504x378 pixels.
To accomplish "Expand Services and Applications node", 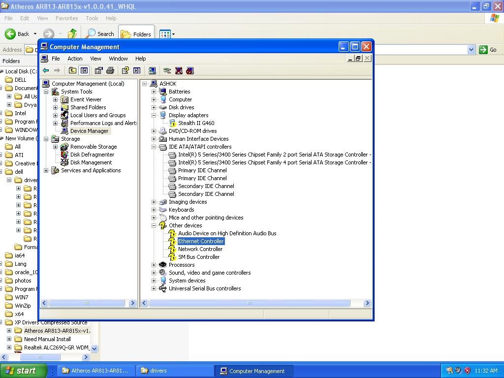I will point(46,170).
